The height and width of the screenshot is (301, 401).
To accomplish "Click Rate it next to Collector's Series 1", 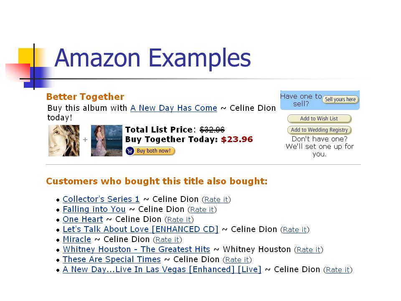I will 216,199.
